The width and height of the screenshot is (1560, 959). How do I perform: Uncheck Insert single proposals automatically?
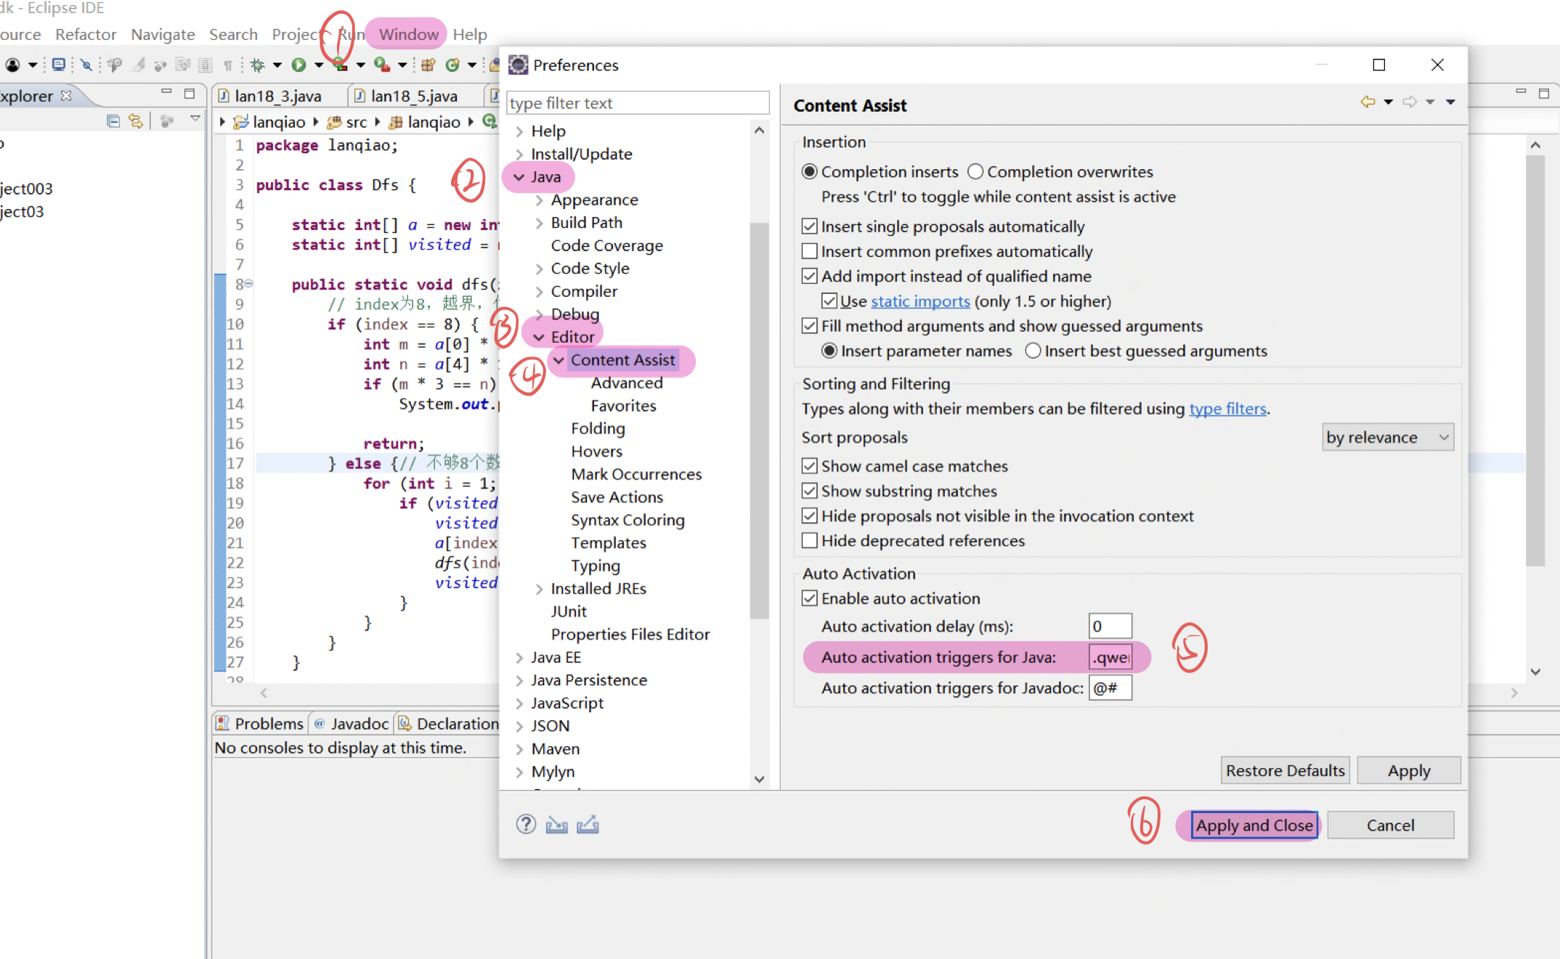point(810,227)
